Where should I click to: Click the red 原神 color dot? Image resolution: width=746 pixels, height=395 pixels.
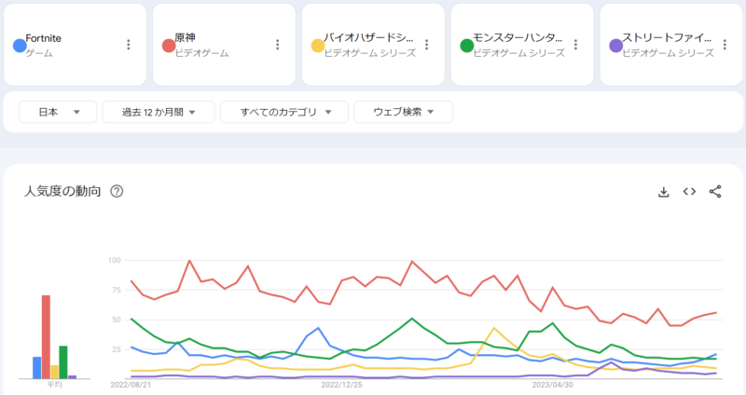tap(169, 46)
